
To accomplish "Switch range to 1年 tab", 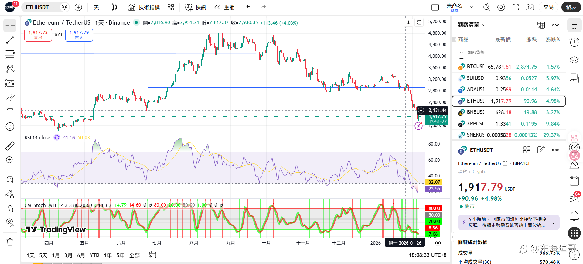I will 108,255.
